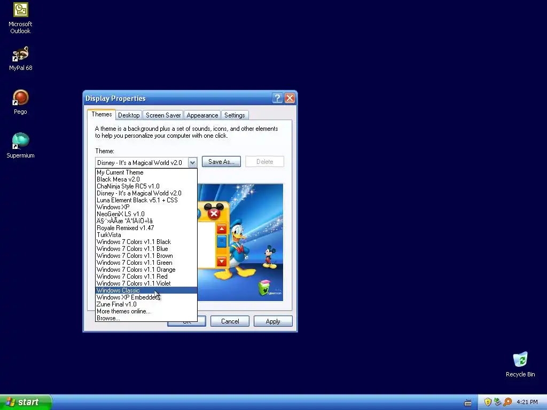Click the on-screen keyboard tray icon
The width and height of the screenshot is (547, 410).
(468, 403)
